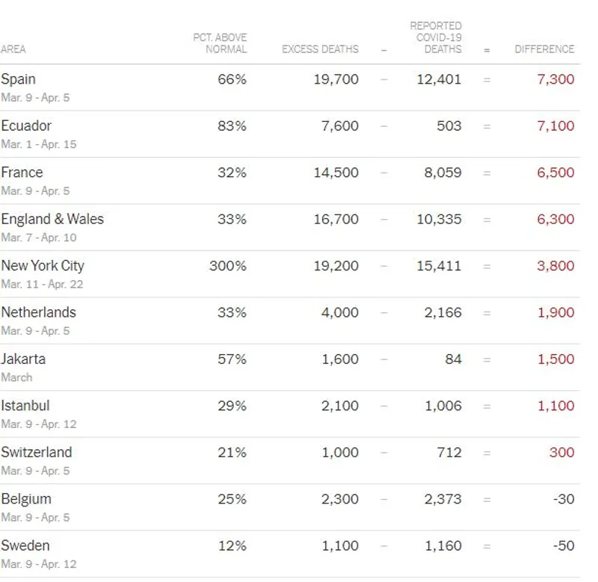The image size is (598, 582).
Task: Click Ecuador's 503 reported deaths value
Action: [449, 126]
